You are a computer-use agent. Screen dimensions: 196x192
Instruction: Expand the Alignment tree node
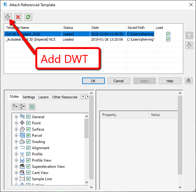pyautogui.click(x=16, y=148)
